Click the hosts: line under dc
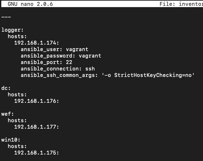 [17, 95]
